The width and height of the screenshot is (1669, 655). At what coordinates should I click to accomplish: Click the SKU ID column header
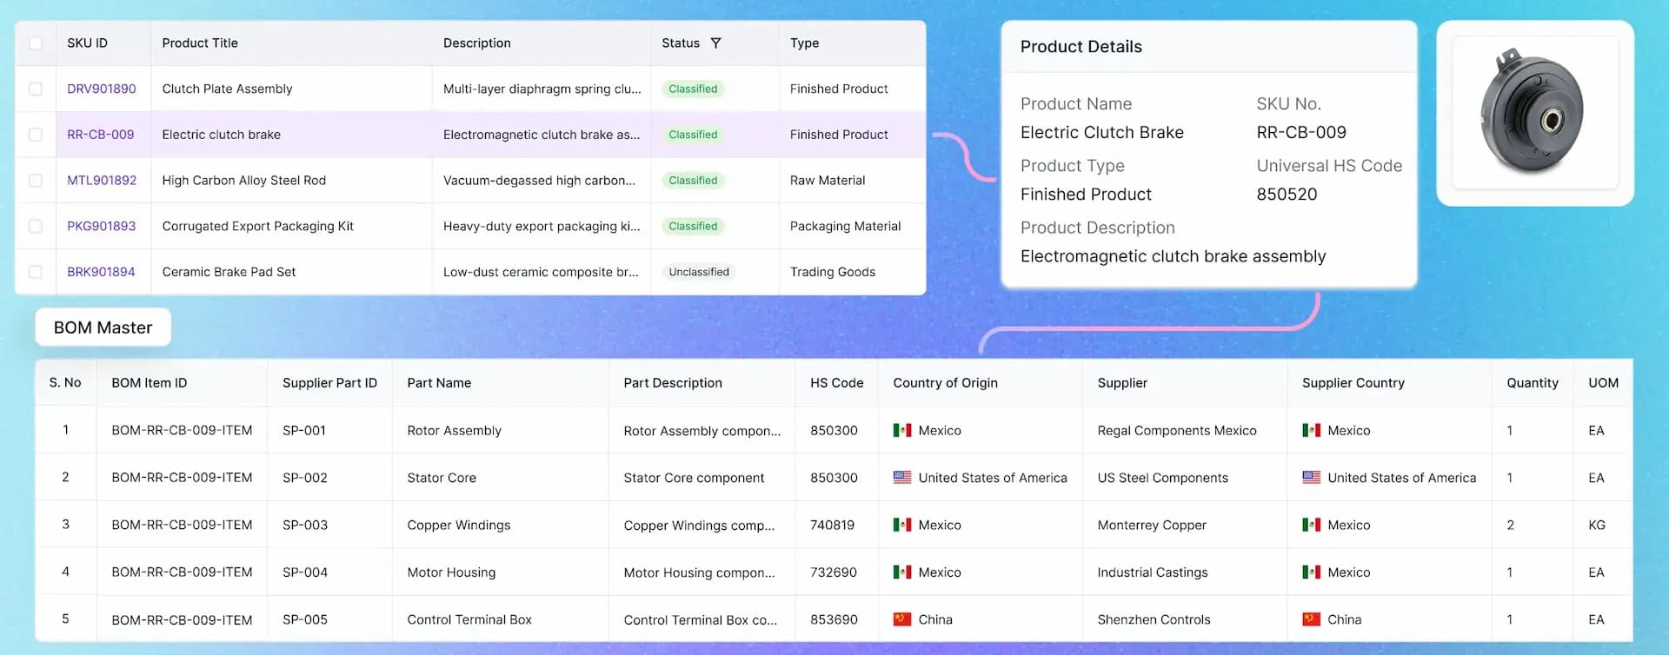[88, 43]
